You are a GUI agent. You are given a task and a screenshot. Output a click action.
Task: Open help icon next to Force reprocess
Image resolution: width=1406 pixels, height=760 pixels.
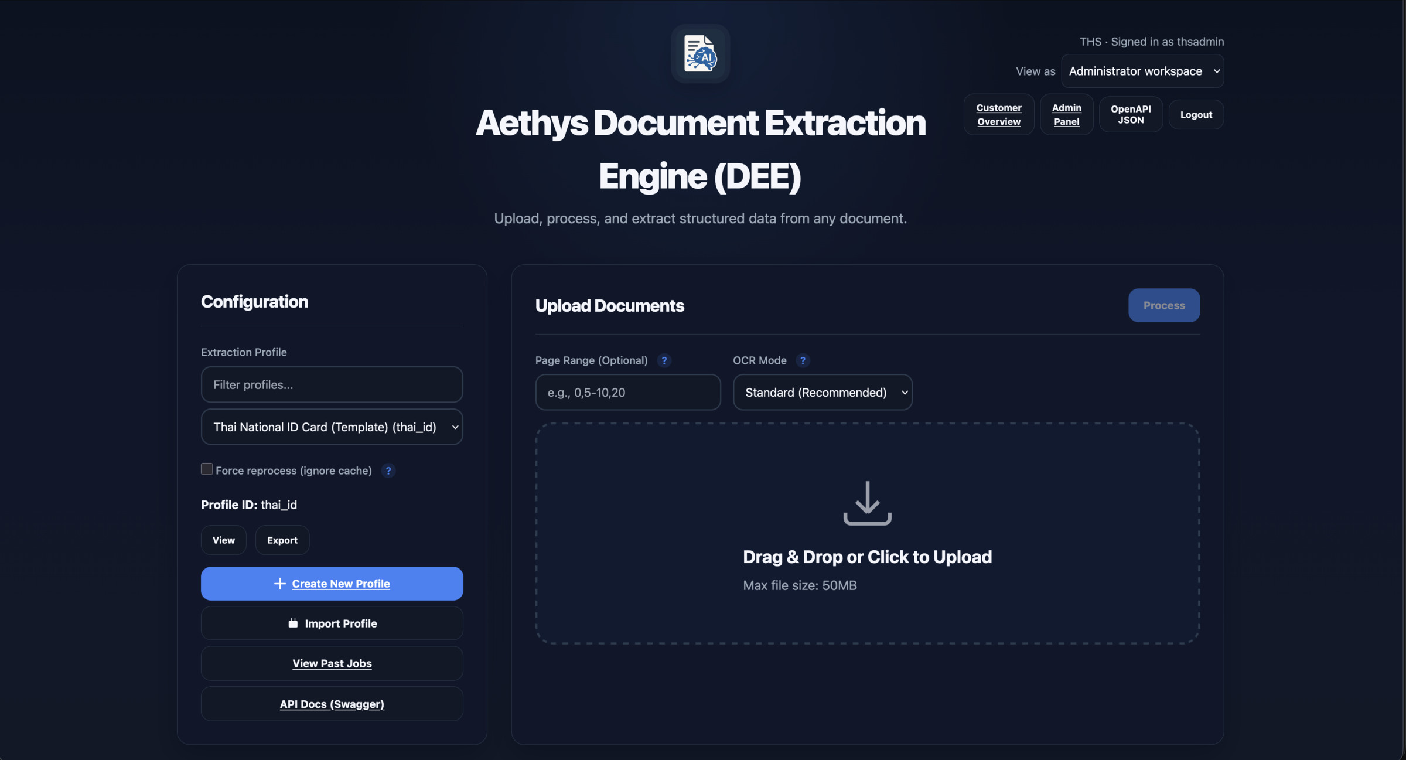pos(388,471)
